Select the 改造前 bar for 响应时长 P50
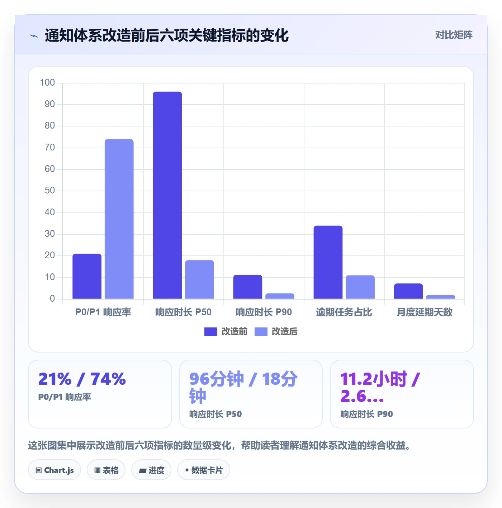 tap(167, 195)
